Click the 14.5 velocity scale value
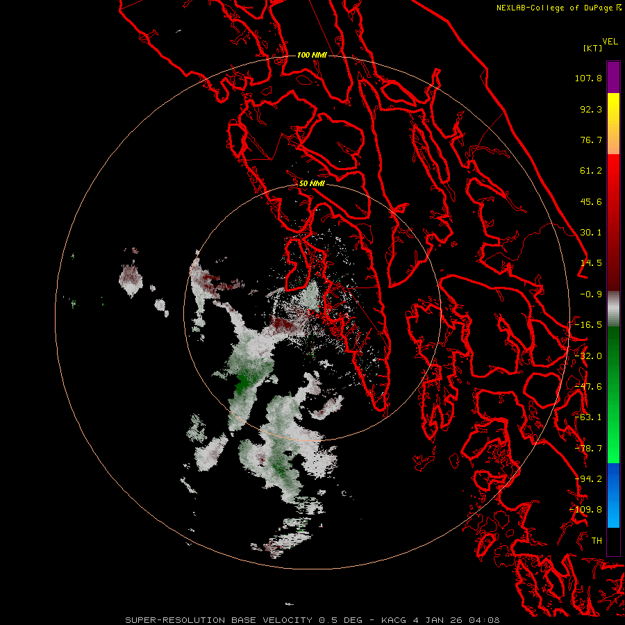 [591, 263]
